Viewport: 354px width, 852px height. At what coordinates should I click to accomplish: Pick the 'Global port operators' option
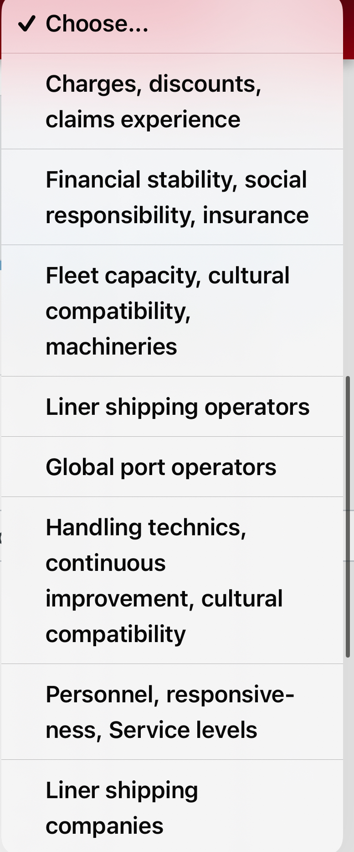click(172, 467)
